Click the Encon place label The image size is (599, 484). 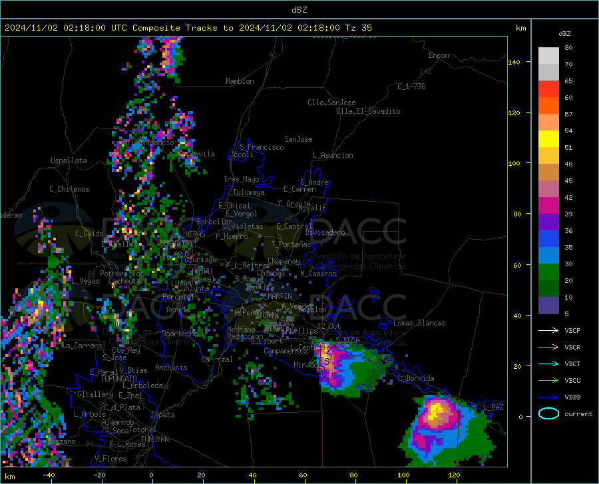[x=439, y=55]
